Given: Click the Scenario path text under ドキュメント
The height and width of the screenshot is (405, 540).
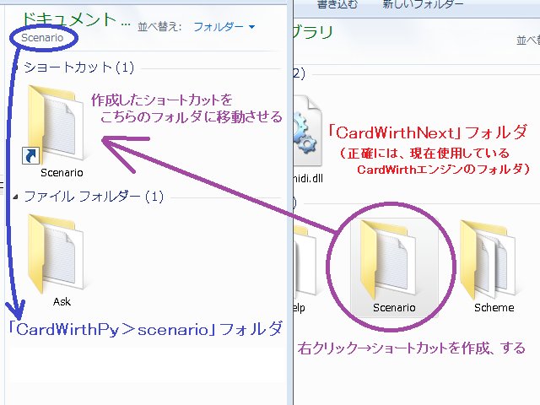Looking at the screenshot, I should tap(42, 37).
